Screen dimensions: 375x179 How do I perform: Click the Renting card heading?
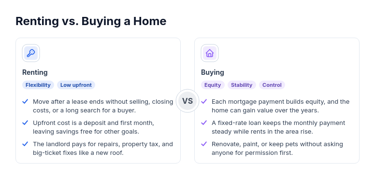tap(35, 72)
